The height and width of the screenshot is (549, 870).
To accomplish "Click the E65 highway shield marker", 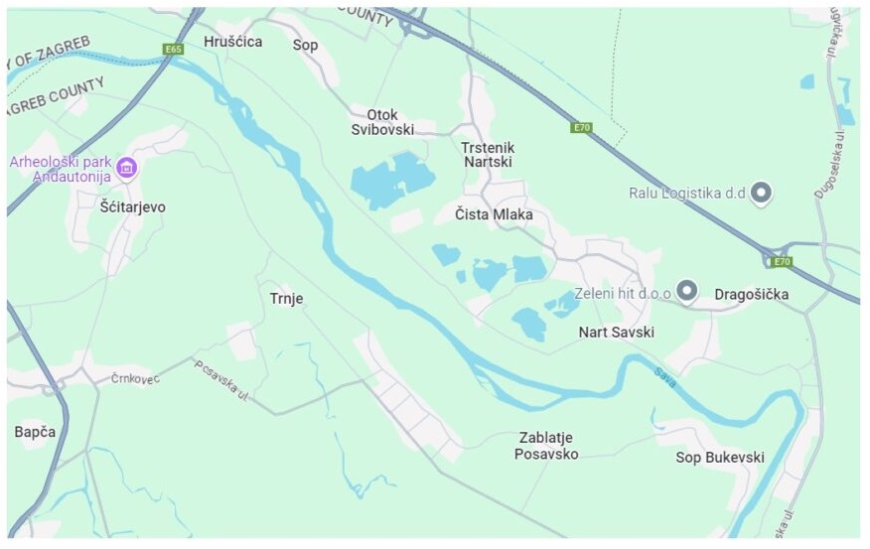I will pos(173,50).
